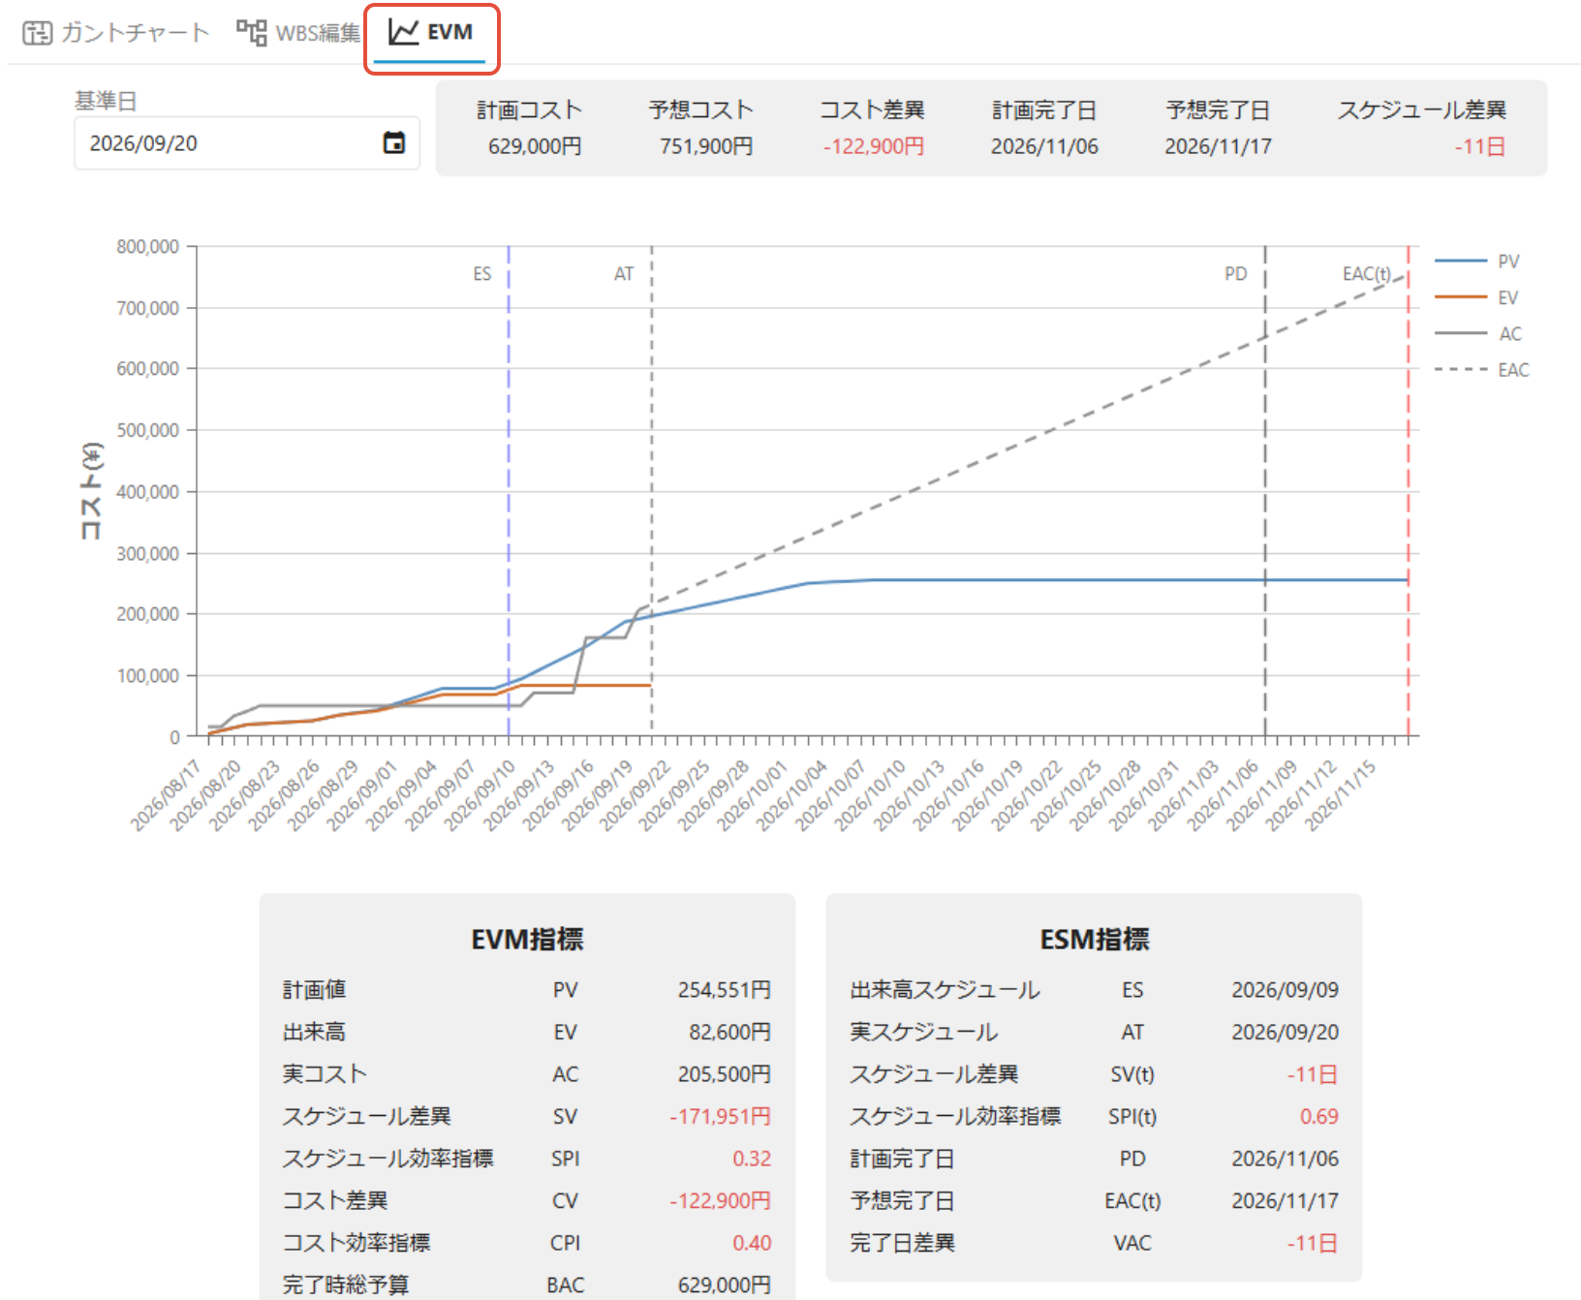1581x1300 pixels.
Task: Click the WBS編集 tree icon
Action: click(x=252, y=32)
